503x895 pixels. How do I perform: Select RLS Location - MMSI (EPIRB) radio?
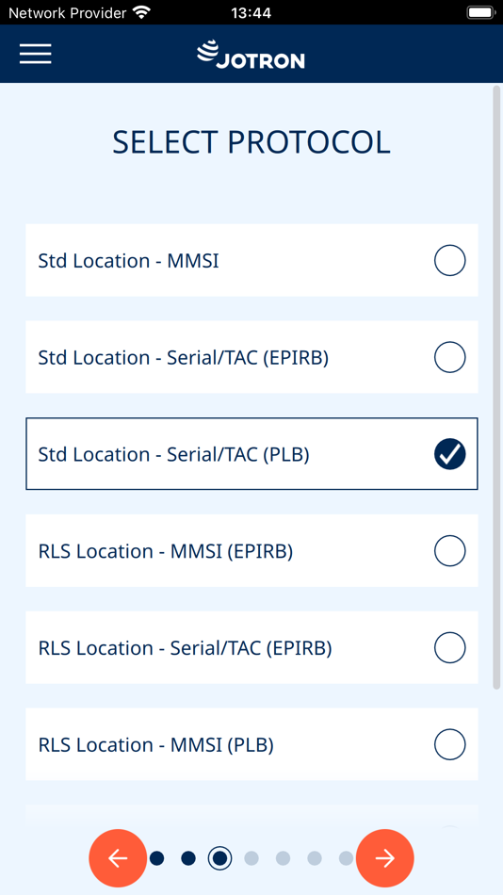pos(450,551)
